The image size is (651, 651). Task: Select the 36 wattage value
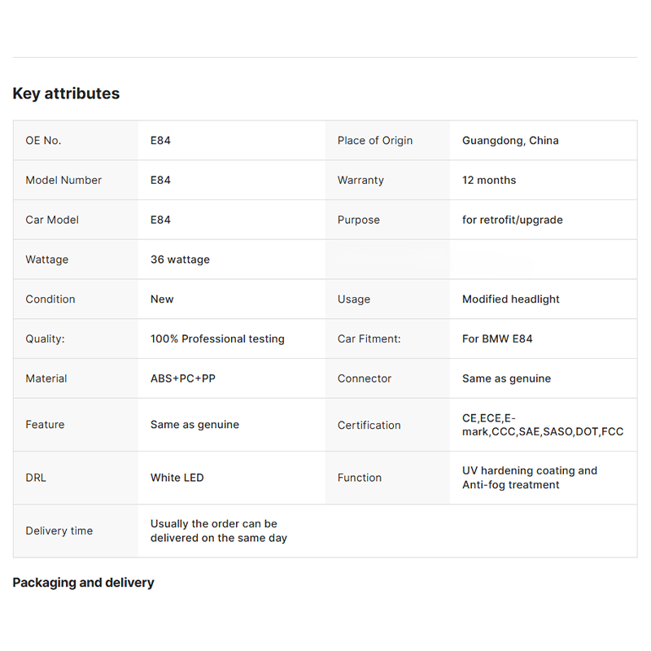point(180,260)
